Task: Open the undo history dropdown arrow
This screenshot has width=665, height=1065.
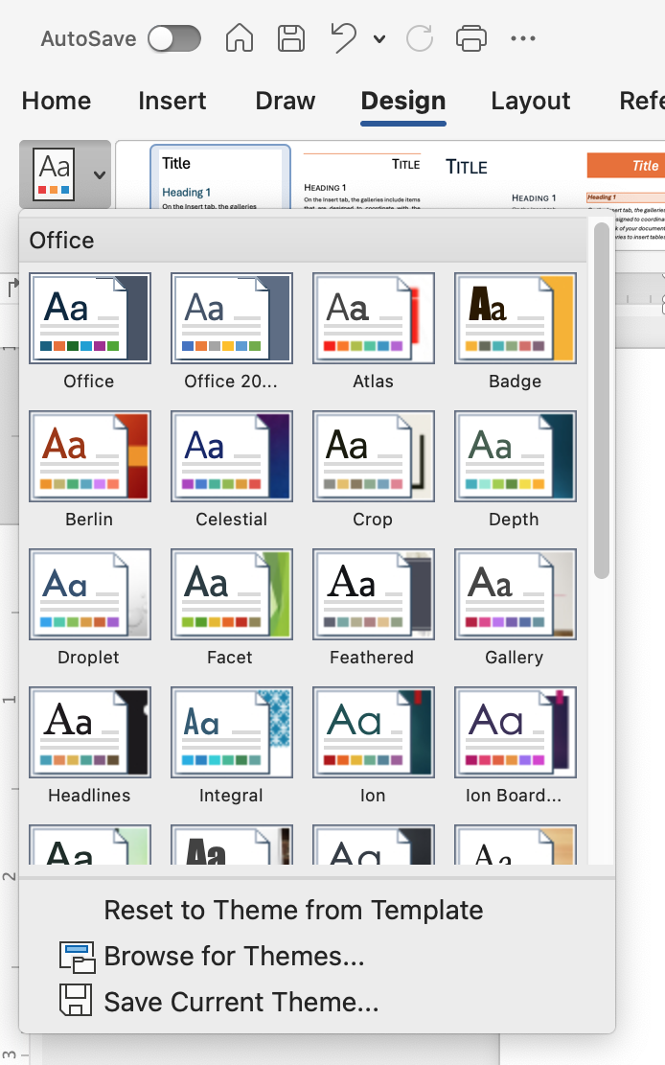Action: 379,38
